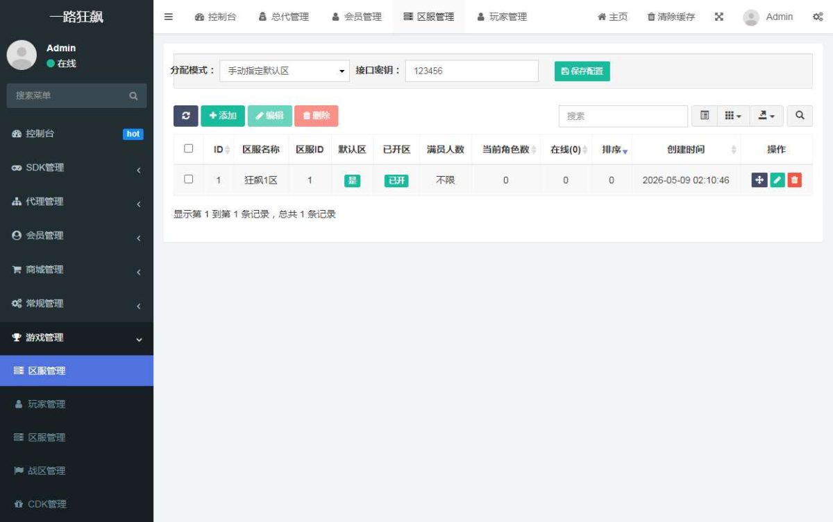The width and height of the screenshot is (833, 522).
Task: Open the export data dropdown
Action: [x=766, y=116]
